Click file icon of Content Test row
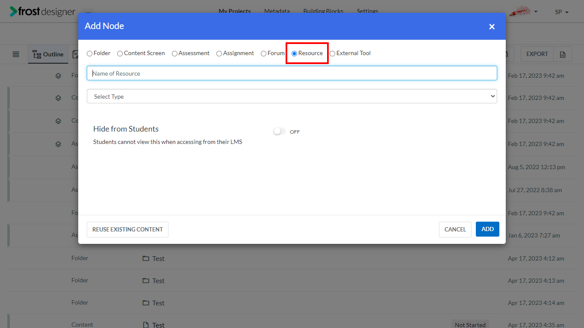Screen dimensions: 584x328 [146, 325]
